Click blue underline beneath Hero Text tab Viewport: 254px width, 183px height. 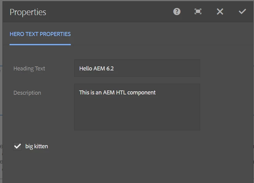pyautogui.click(x=40, y=45)
